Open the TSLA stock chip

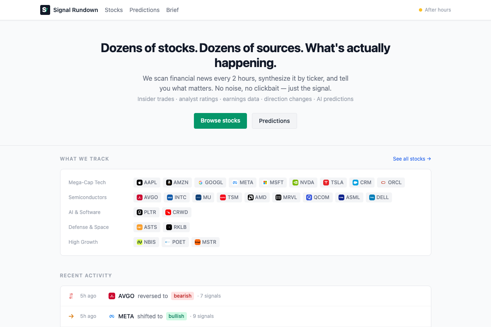334,183
